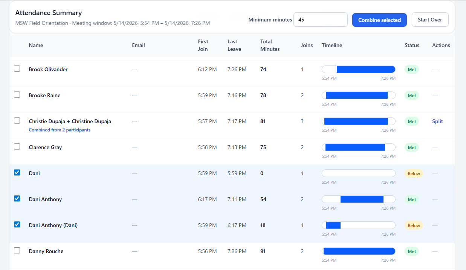Click Brook Olivander's timeline bar
Screen dimensions: 466x270
tap(359, 69)
